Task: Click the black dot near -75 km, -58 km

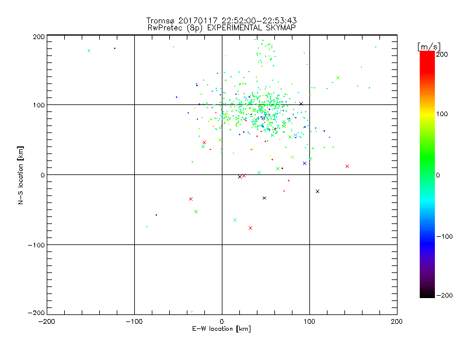Action: pos(156,215)
